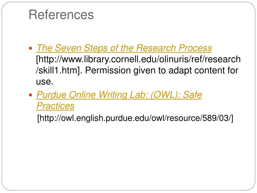257x193 pixels.
Task: Click the library.cornell.edu URL text line
Action: click(x=138, y=59)
